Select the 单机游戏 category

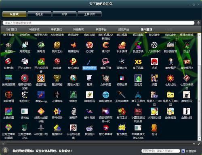(x=56, y=29)
